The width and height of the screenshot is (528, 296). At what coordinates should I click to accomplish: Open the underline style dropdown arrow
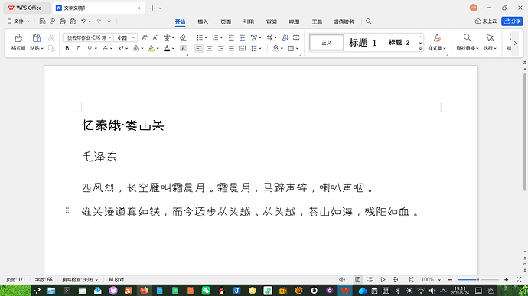point(96,48)
